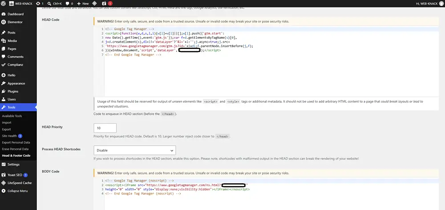This screenshot has width=445, height=210.
Task: Click BODY line with height="0" width="0"
Action: pos(178,189)
